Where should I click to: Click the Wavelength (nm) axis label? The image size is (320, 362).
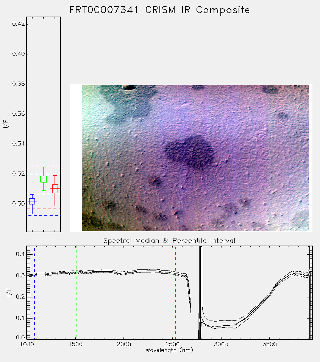point(169,350)
